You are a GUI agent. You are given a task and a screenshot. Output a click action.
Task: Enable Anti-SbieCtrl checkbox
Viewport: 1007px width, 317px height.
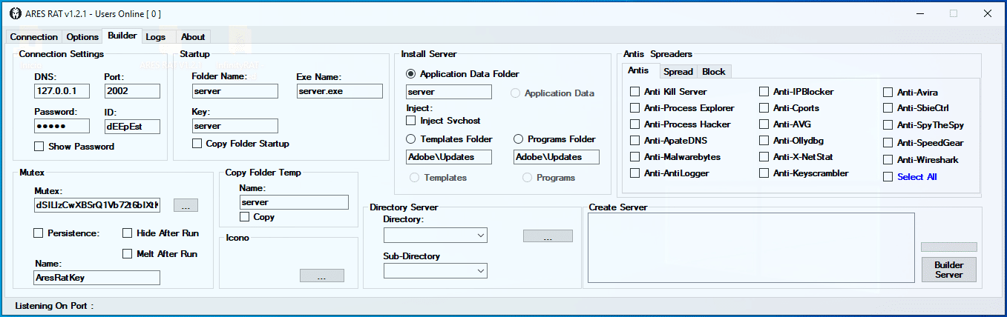[916, 107]
